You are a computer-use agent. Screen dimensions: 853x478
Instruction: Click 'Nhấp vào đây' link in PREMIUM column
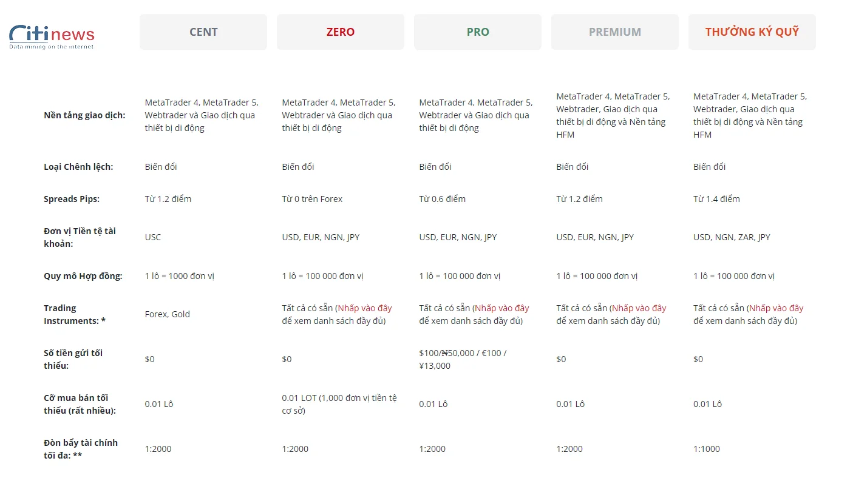639,308
